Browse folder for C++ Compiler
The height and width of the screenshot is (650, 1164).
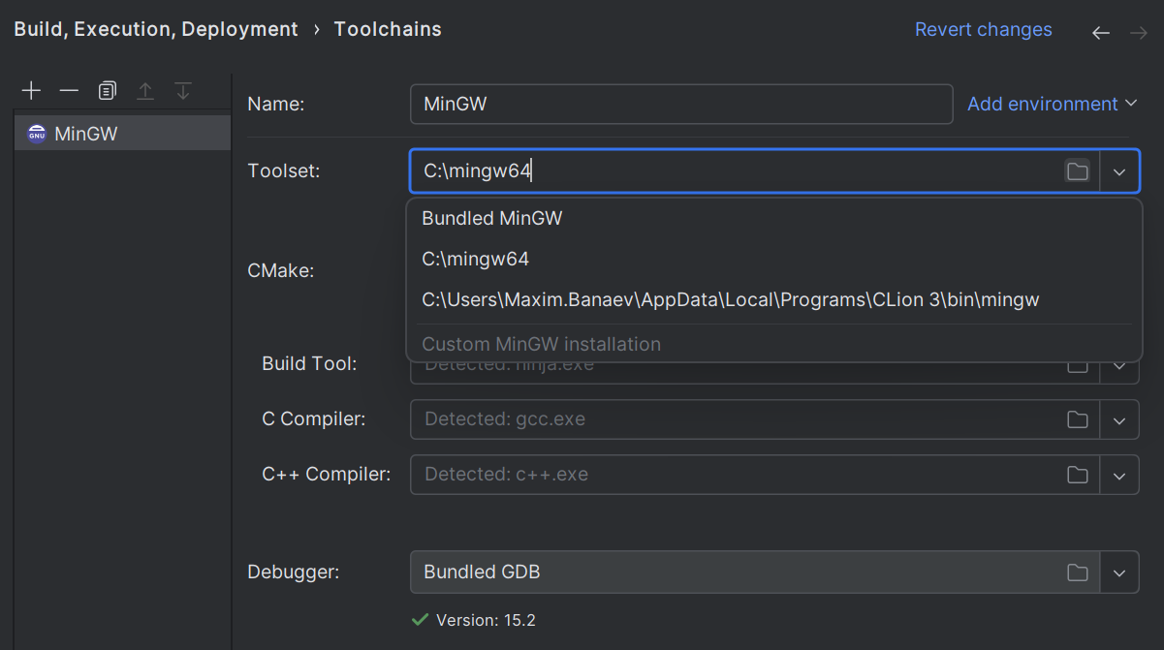pos(1077,475)
